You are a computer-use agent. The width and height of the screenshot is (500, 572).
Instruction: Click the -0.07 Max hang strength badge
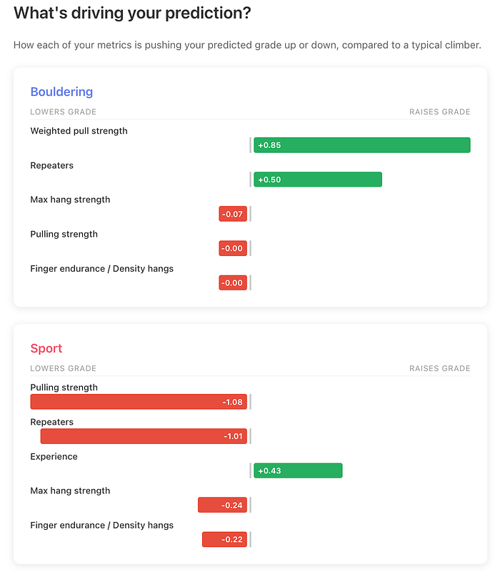click(233, 214)
